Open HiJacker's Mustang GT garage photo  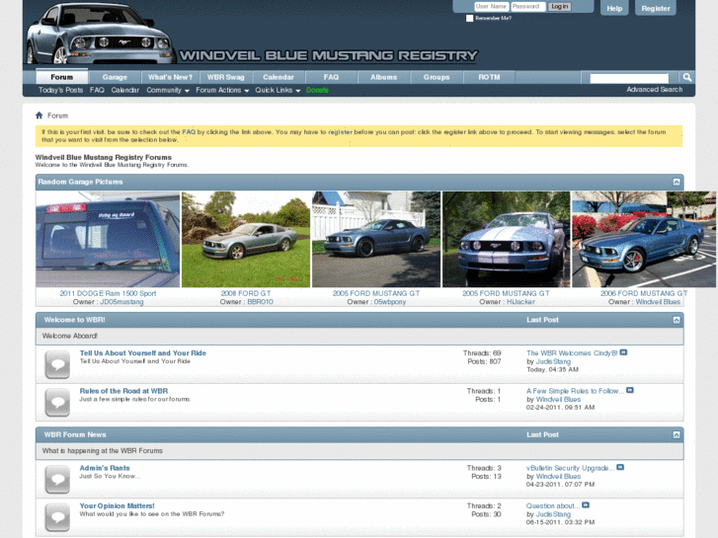pos(507,240)
